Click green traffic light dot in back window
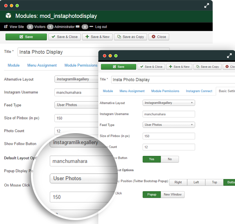The width and height of the screenshot is (235, 224). pos(17,6)
